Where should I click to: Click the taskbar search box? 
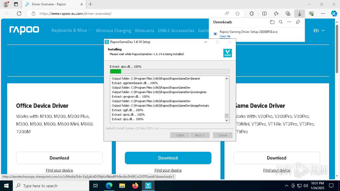[51, 186]
